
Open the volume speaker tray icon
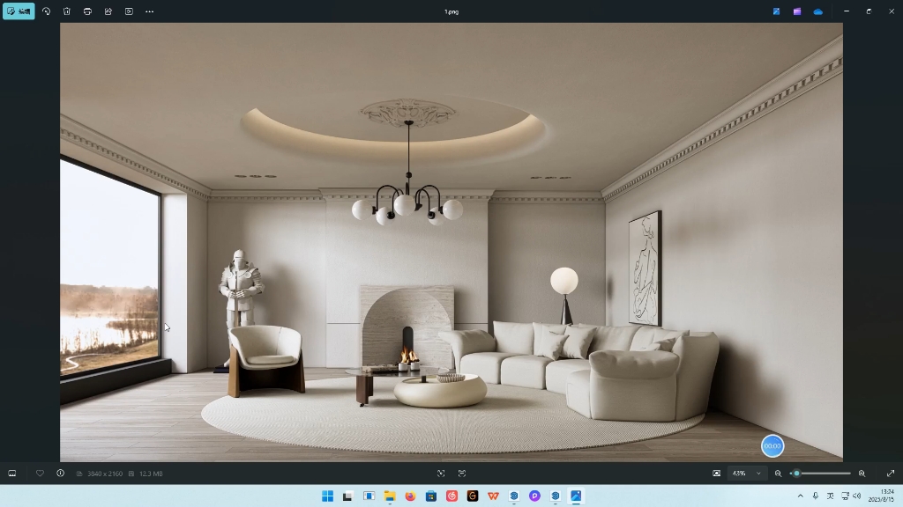point(857,496)
